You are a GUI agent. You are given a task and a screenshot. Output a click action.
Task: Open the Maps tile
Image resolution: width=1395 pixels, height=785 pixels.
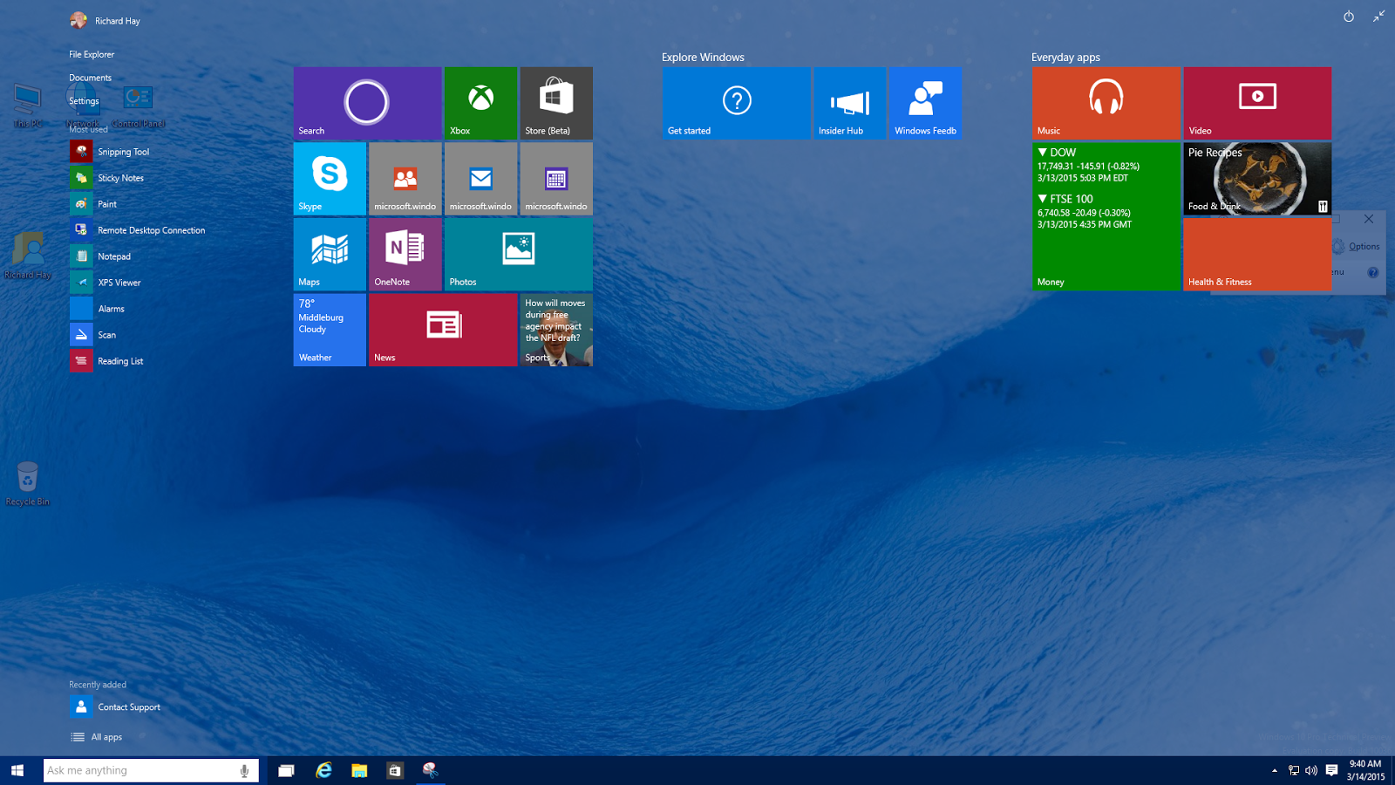(x=330, y=254)
